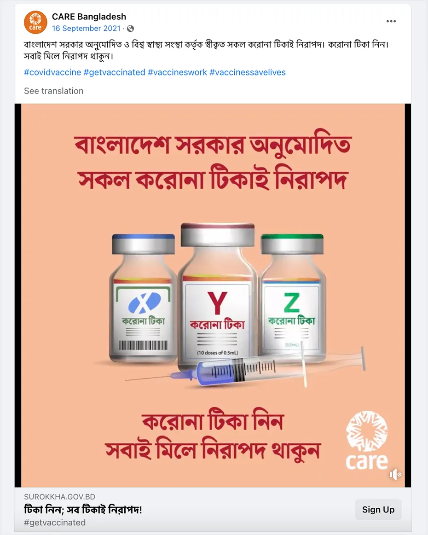Click the #getvaccinated hashtag in post text
428x535 pixels.
(x=114, y=72)
